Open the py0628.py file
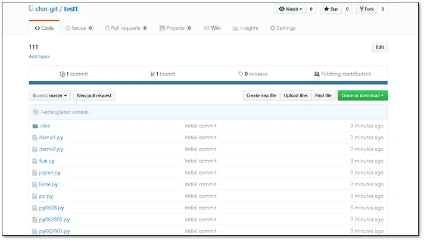Image resolution: width=424 pixels, height=241 pixels. pyautogui.click(x=52, y=208)
